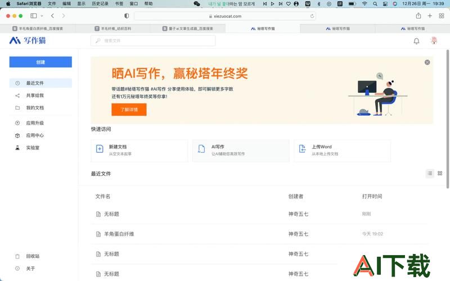Image resolution: width=450 pixels, height=281 pixels.
Task: Open the 帮助 menu
Action: [x=148, y=4]
